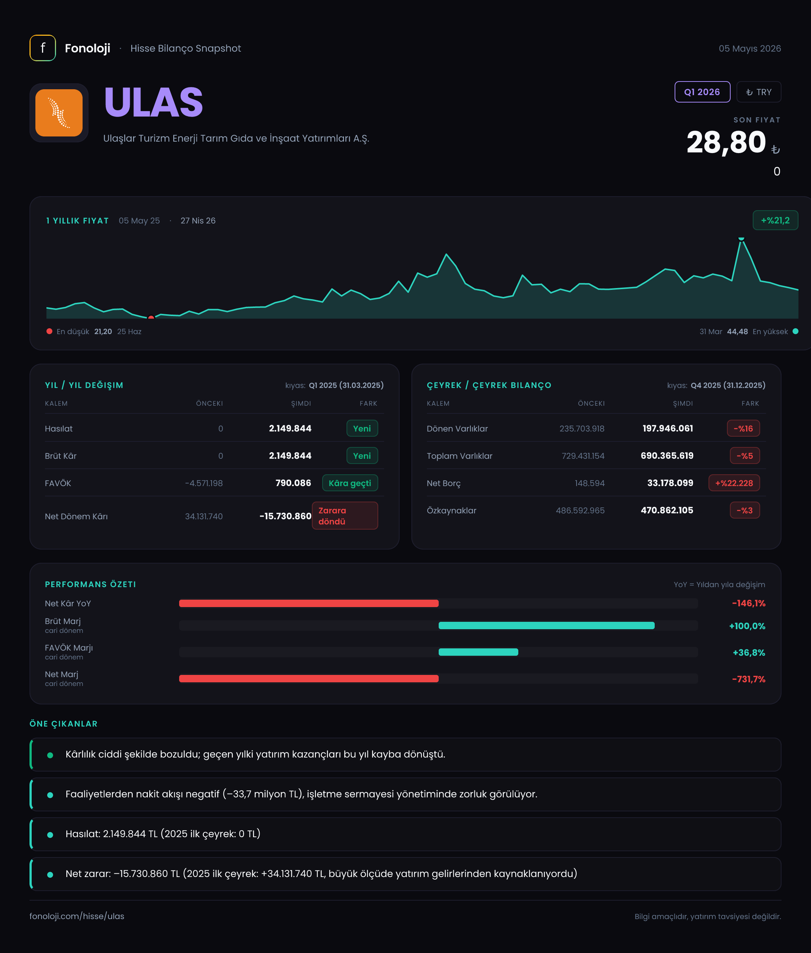
Task: Click the +%22.228 Net Borç badge
Action: (734, 483)
